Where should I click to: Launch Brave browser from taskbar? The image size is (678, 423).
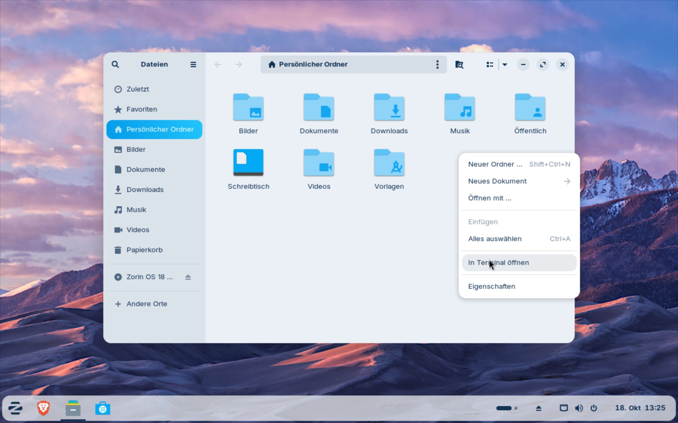coord(43,408)
